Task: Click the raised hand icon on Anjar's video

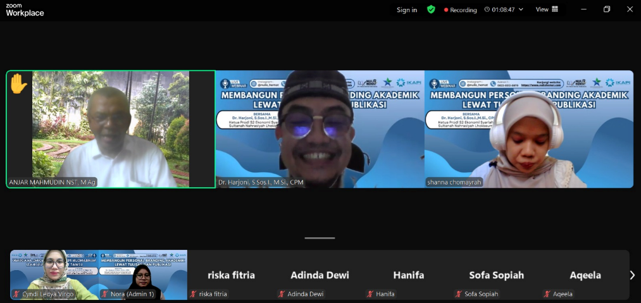Action: pos(18,83)
